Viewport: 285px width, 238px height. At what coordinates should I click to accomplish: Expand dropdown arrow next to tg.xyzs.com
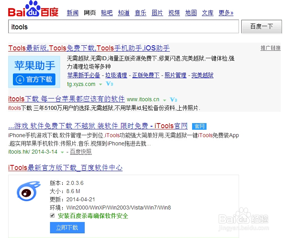point(100,84)
